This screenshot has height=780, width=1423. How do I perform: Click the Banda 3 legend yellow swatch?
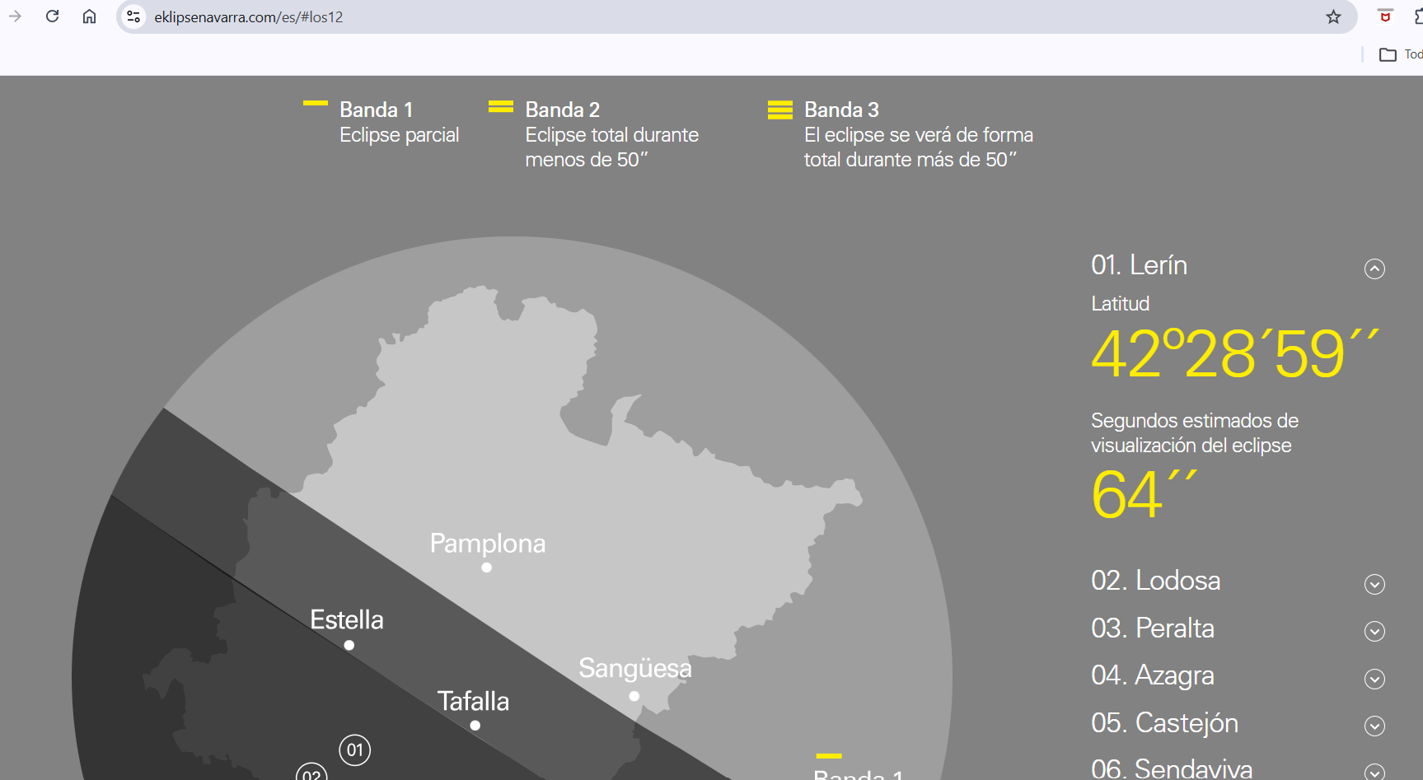[779, 110]
